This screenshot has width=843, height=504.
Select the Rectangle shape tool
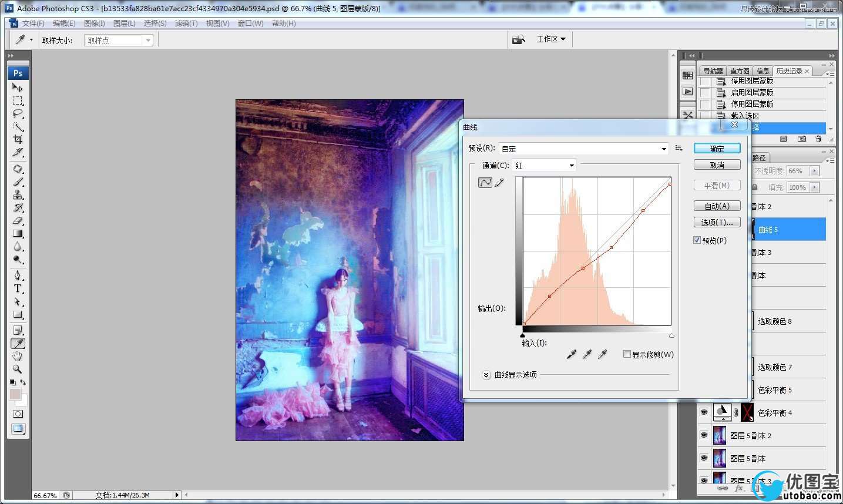tap(18, 314)
